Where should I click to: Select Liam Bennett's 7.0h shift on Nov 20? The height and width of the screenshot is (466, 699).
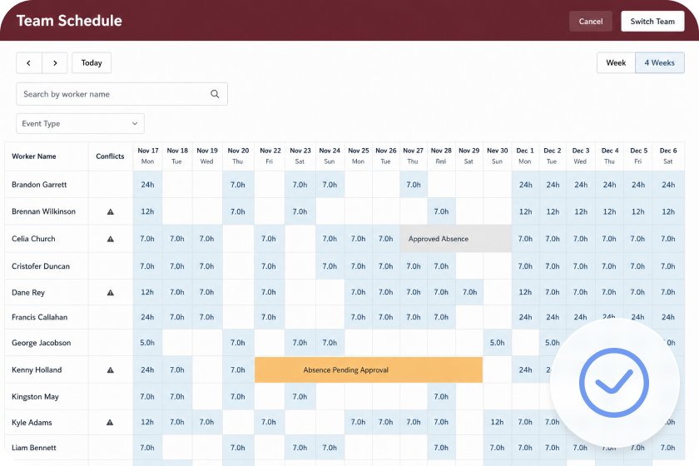coord(238,448)
